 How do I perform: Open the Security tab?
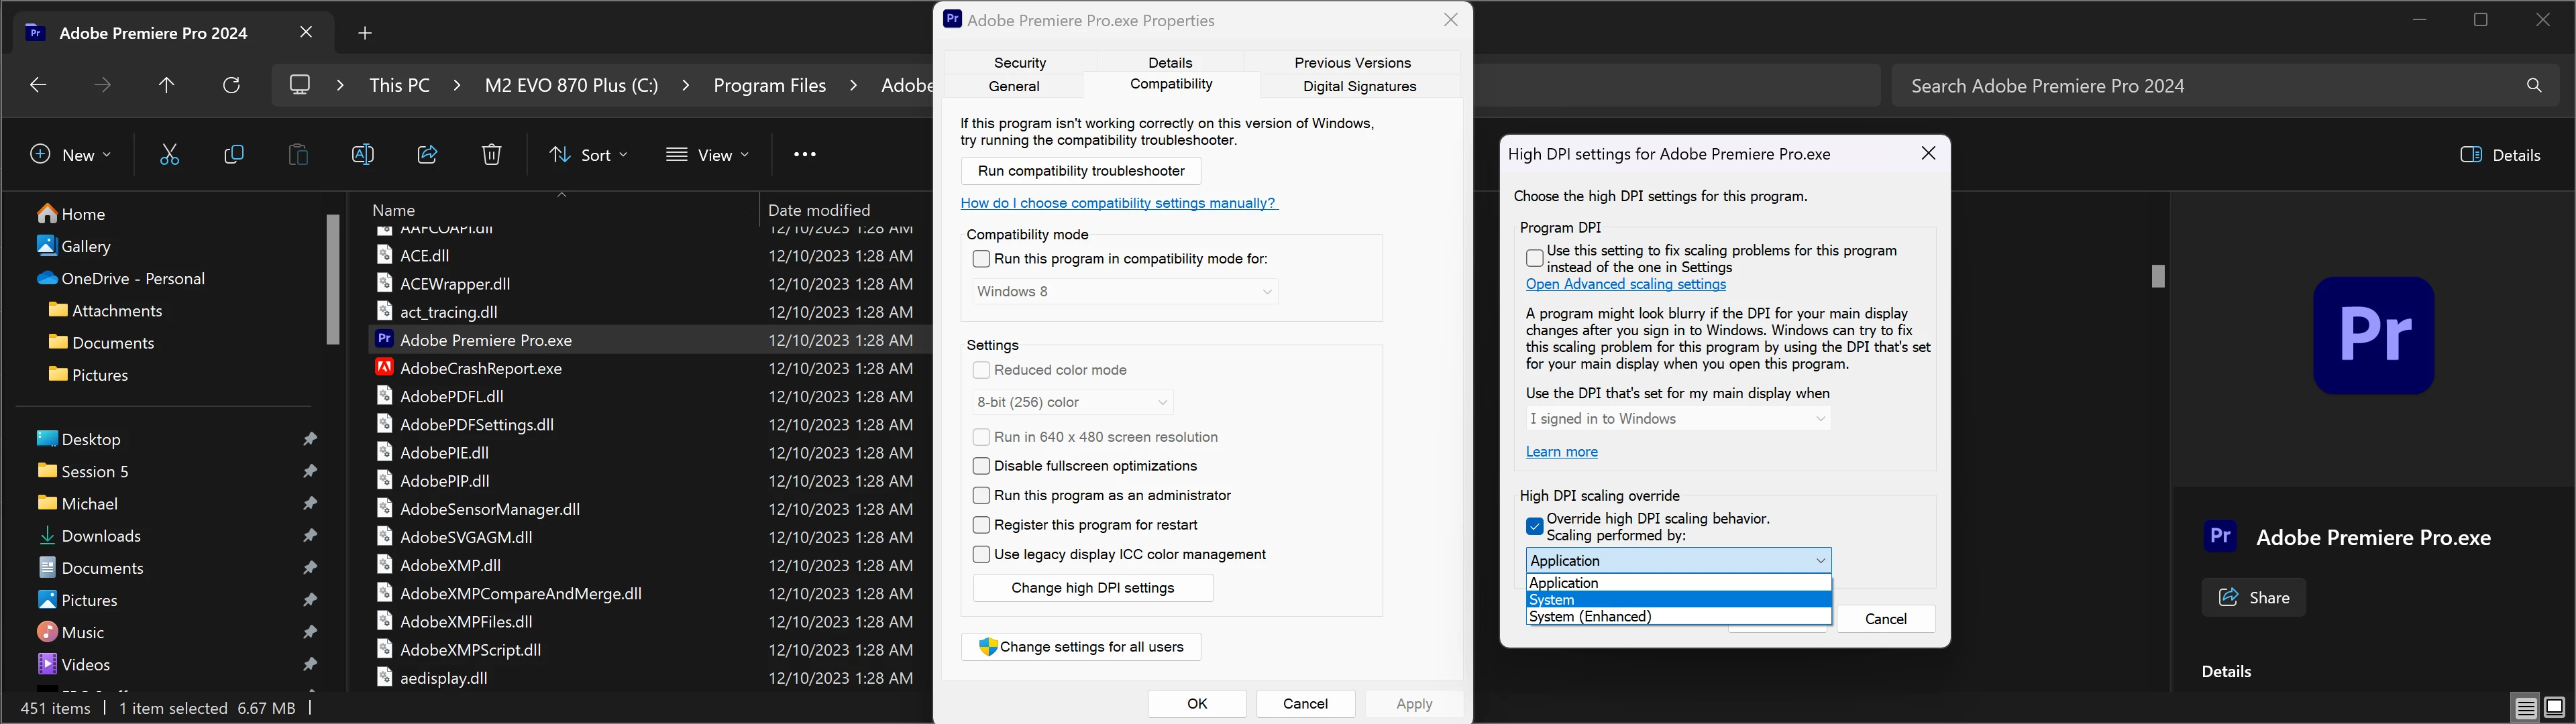click(1019, 62)
